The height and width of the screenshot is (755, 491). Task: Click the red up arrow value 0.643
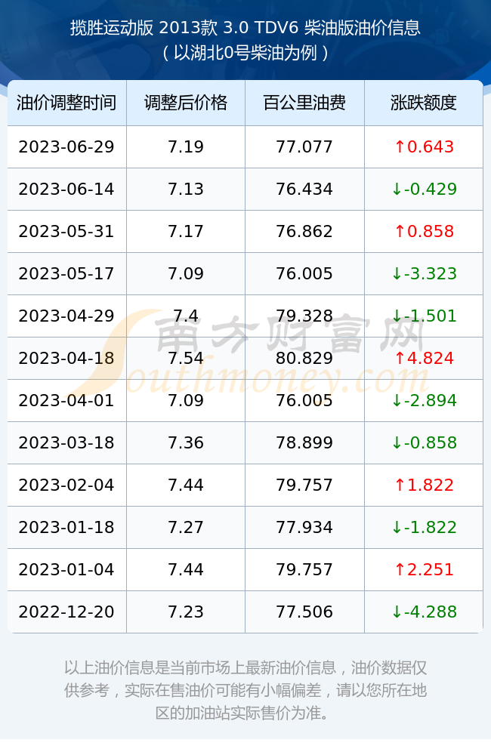click(424, 147)
